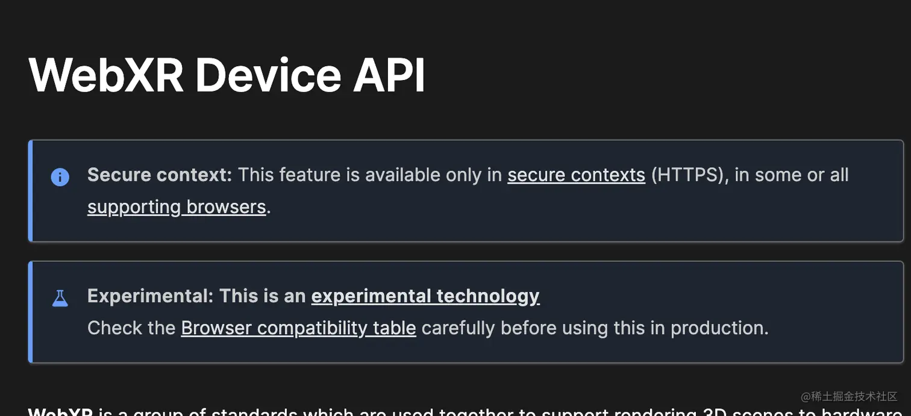This screenshot has width=911, height=416.
Task: Go to the "Browser compatibility table" link
Action: (298, 328)
